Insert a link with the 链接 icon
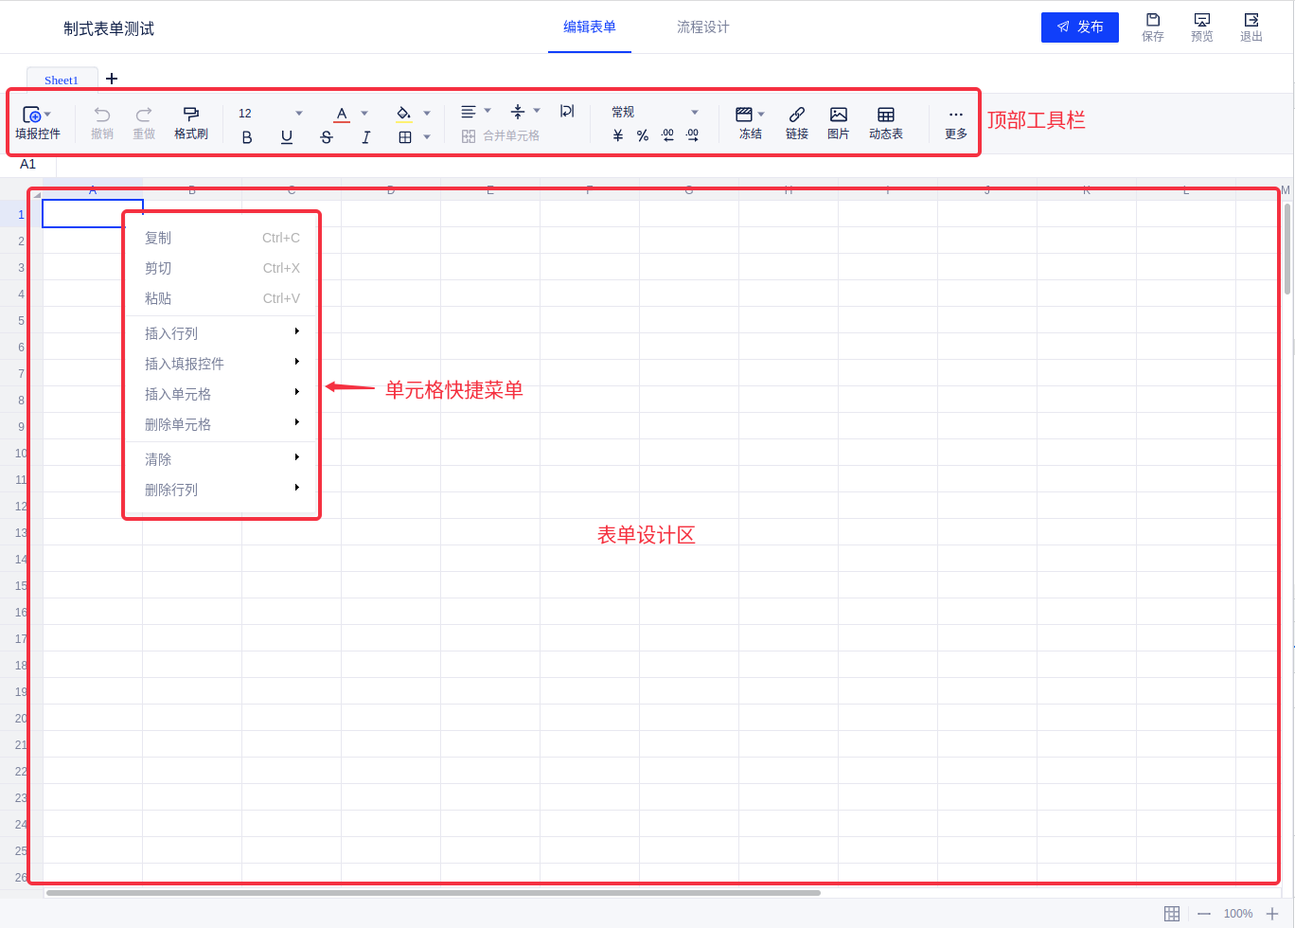The image size is (1295, 928). [x=796, y=122]
